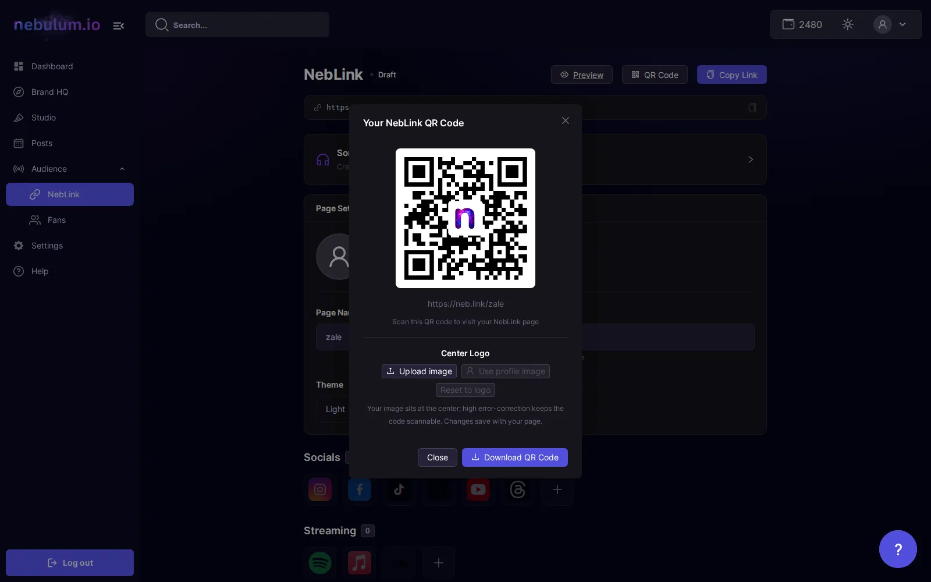
Task: Click the Facebook social icon
Action: point(360,489)
